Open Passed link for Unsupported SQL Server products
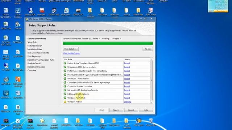The width and height of the screenshot is (232, 130). (x=127, y=67)
